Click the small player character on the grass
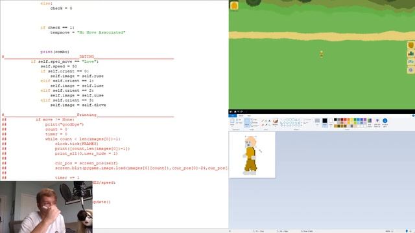 (322, 54)
